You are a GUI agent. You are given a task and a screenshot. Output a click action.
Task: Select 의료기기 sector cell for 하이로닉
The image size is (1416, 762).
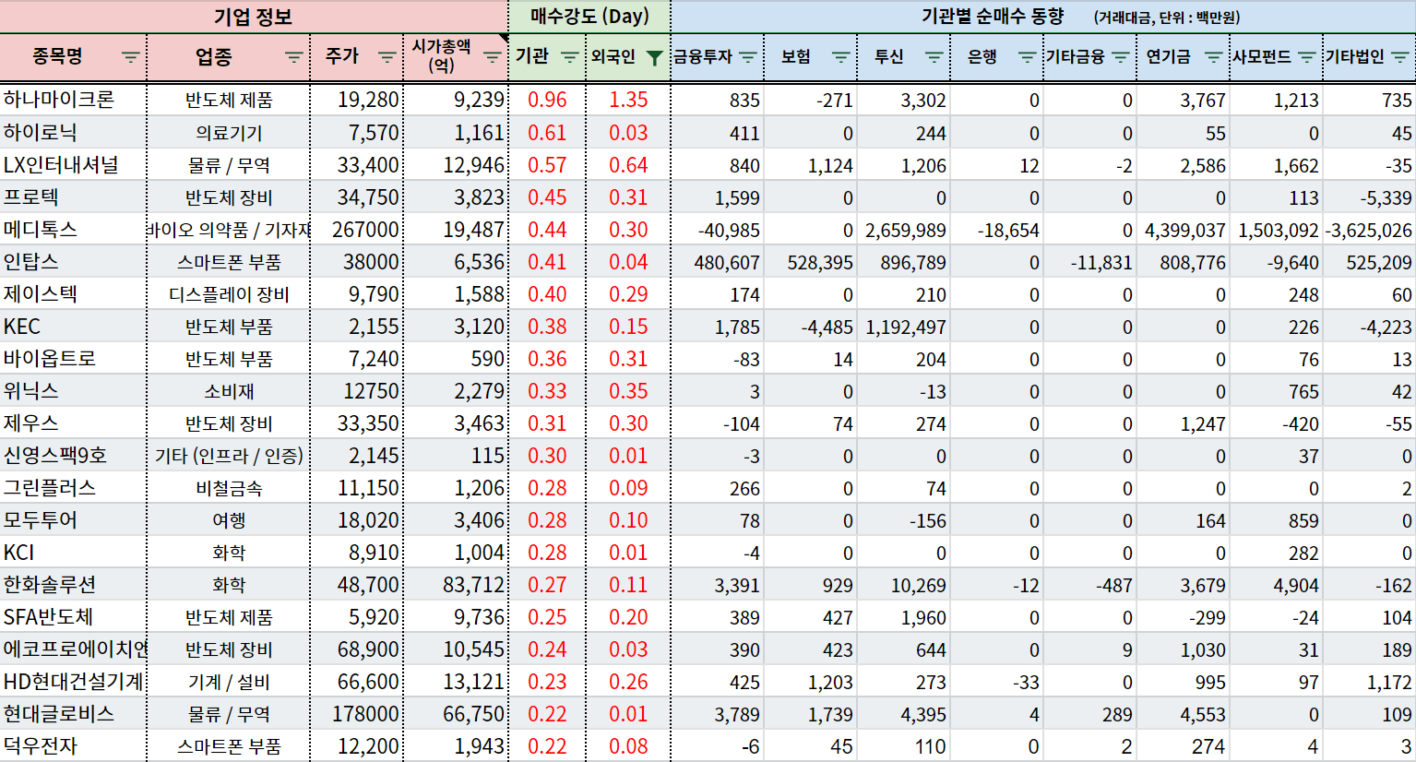coord(229,133)
